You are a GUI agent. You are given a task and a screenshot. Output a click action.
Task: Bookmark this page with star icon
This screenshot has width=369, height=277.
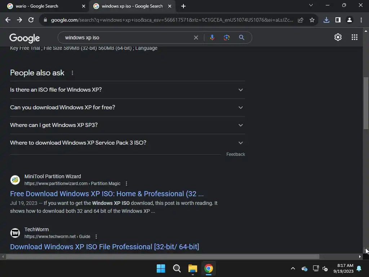[312, 20]
